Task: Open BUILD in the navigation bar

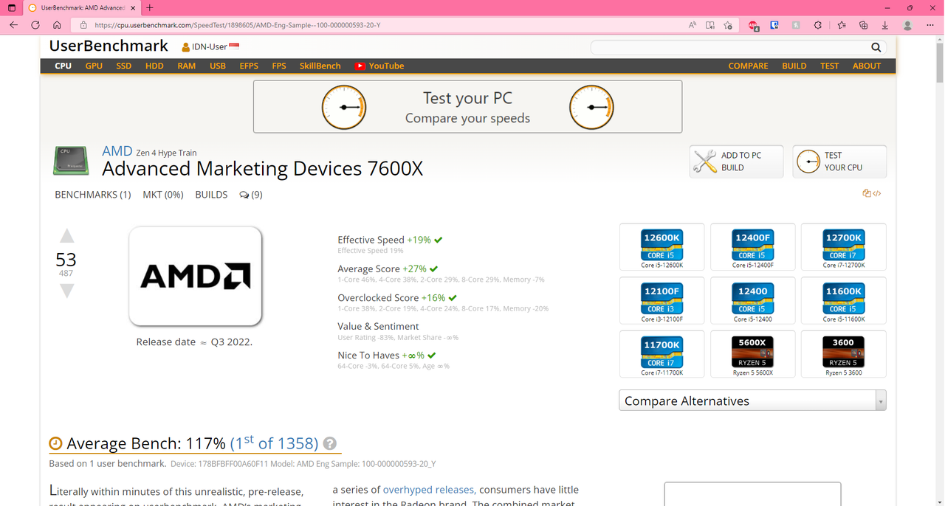Action: 794,66
